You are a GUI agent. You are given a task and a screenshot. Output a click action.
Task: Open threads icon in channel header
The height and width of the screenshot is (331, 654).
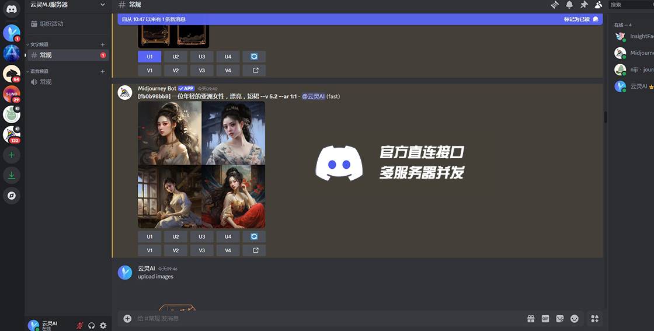pos(555,5)
